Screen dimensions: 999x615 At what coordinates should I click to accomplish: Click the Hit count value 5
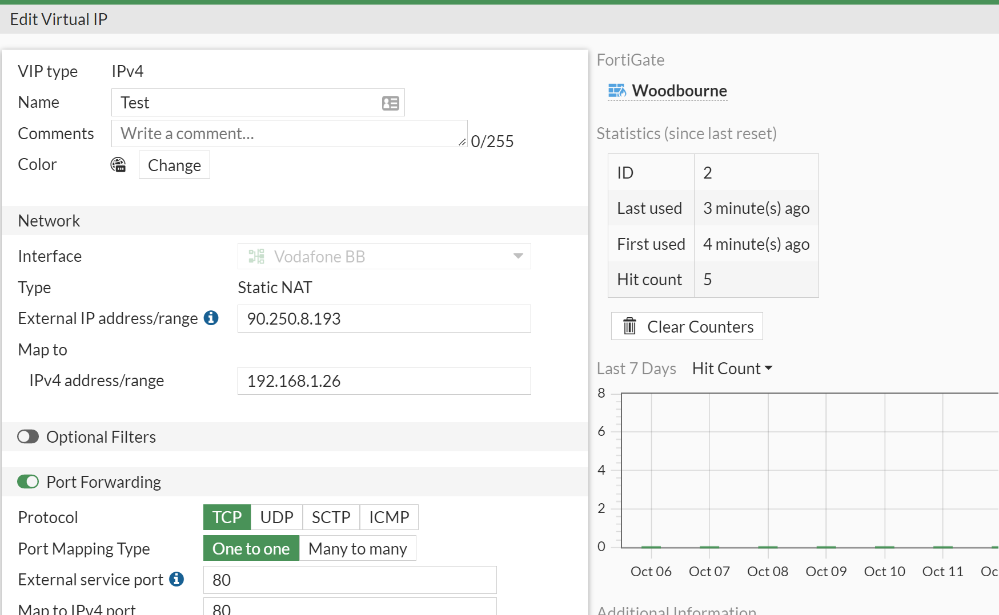[x=708, y=280]
